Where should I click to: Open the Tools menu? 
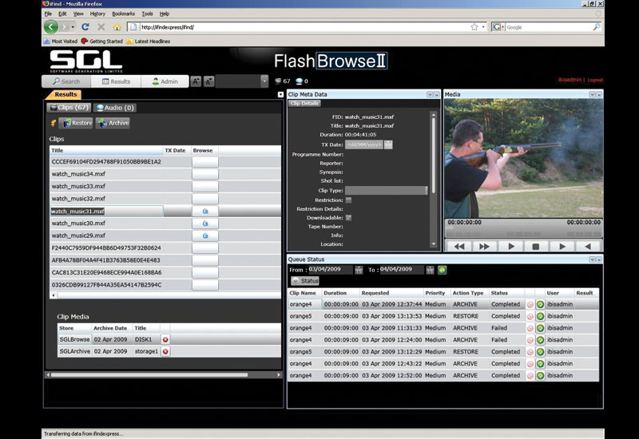coord(147,14)
